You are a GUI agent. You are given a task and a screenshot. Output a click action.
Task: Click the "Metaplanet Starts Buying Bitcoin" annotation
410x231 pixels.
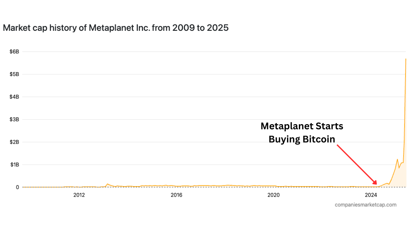click(302, 133)
